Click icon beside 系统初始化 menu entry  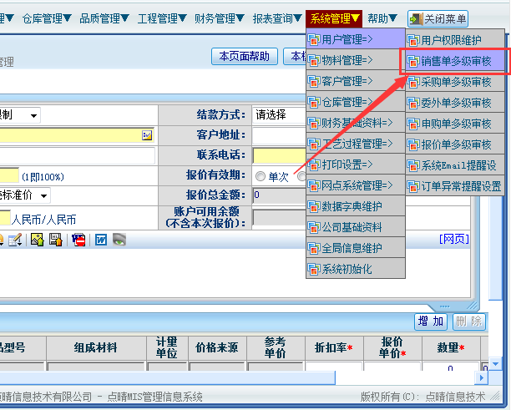point(314,269)
